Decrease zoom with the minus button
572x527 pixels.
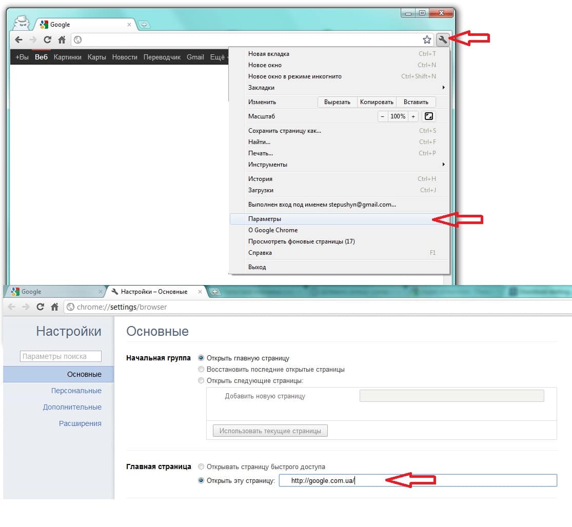pyautogui.click(x=382, y=116)
